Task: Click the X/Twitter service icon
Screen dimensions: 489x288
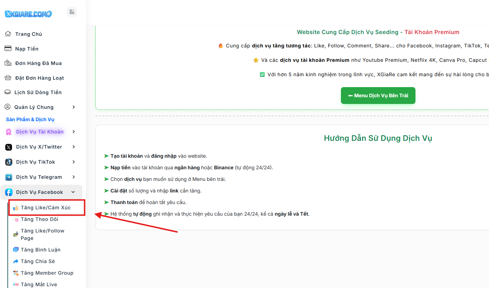Action: pos(9,147)
